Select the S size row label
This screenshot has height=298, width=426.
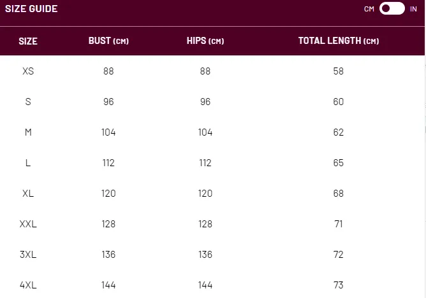[x=28, y=102]
